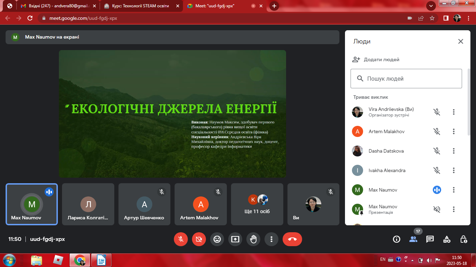The image size is (476, 267).
Task: Open the chat panel icon
Action: tap(430, 239)
